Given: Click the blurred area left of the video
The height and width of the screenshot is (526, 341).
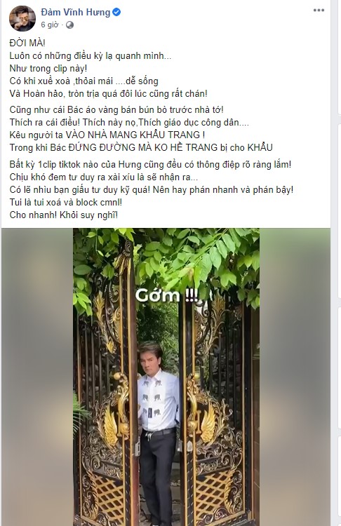Looking at the screenshot, I should point(37,377).
